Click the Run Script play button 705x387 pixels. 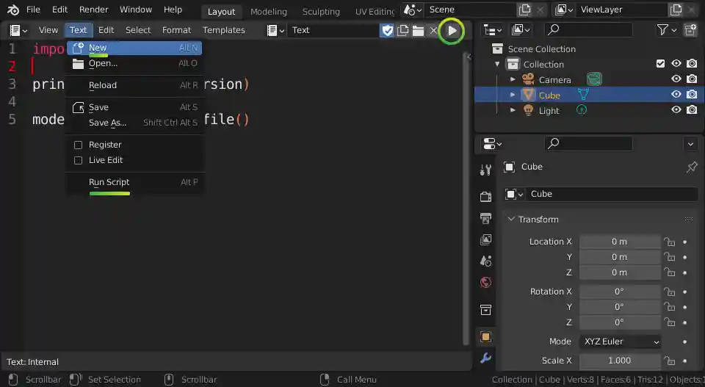pyautogui.click(x=452, y=31)
